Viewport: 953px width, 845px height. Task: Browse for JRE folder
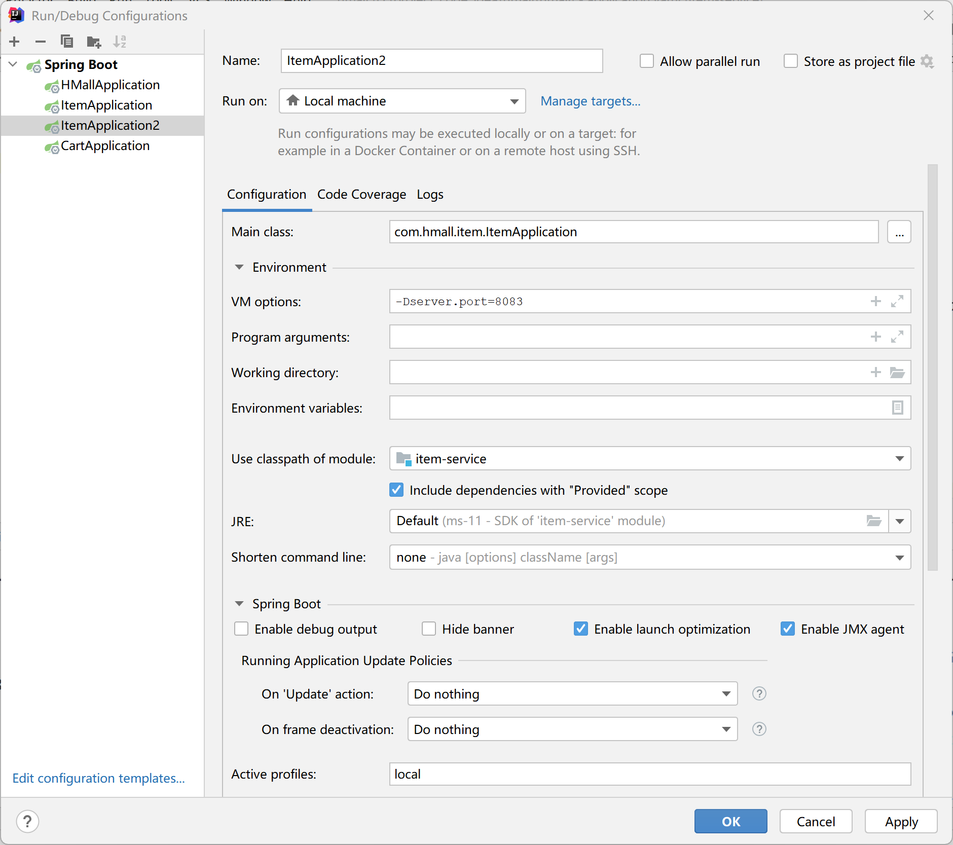[x=874, y=521]
